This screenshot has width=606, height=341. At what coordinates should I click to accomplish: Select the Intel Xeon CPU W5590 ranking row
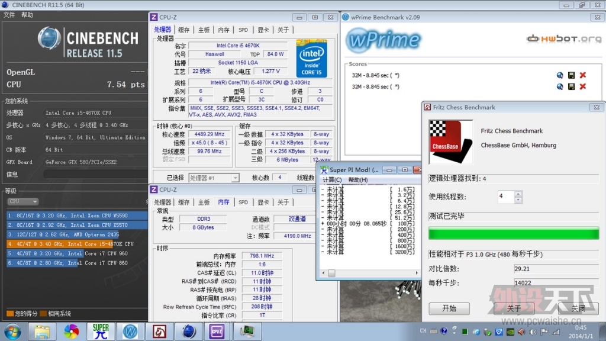click(77, 215)
